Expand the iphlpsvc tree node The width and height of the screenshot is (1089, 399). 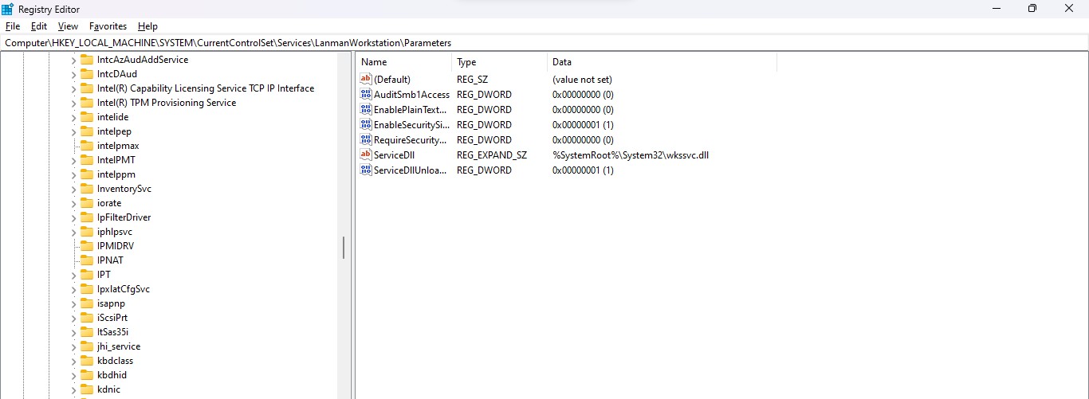coord(74,232)
